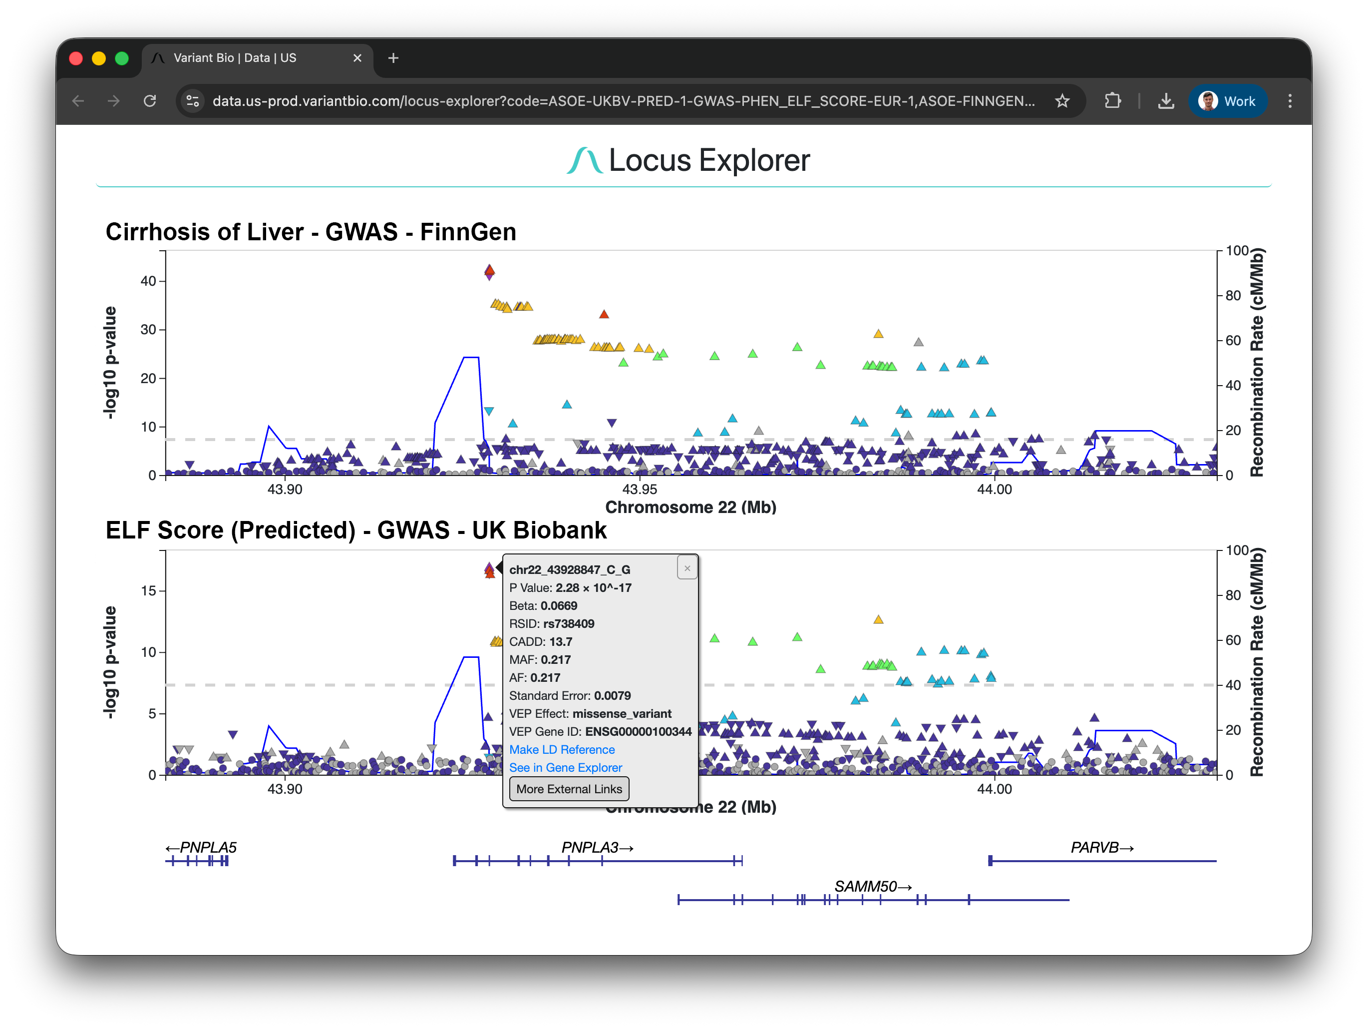Open site permissions via the address bar icon
The width and height of the screenshot is (1368, 1029).
click(192, 101)
